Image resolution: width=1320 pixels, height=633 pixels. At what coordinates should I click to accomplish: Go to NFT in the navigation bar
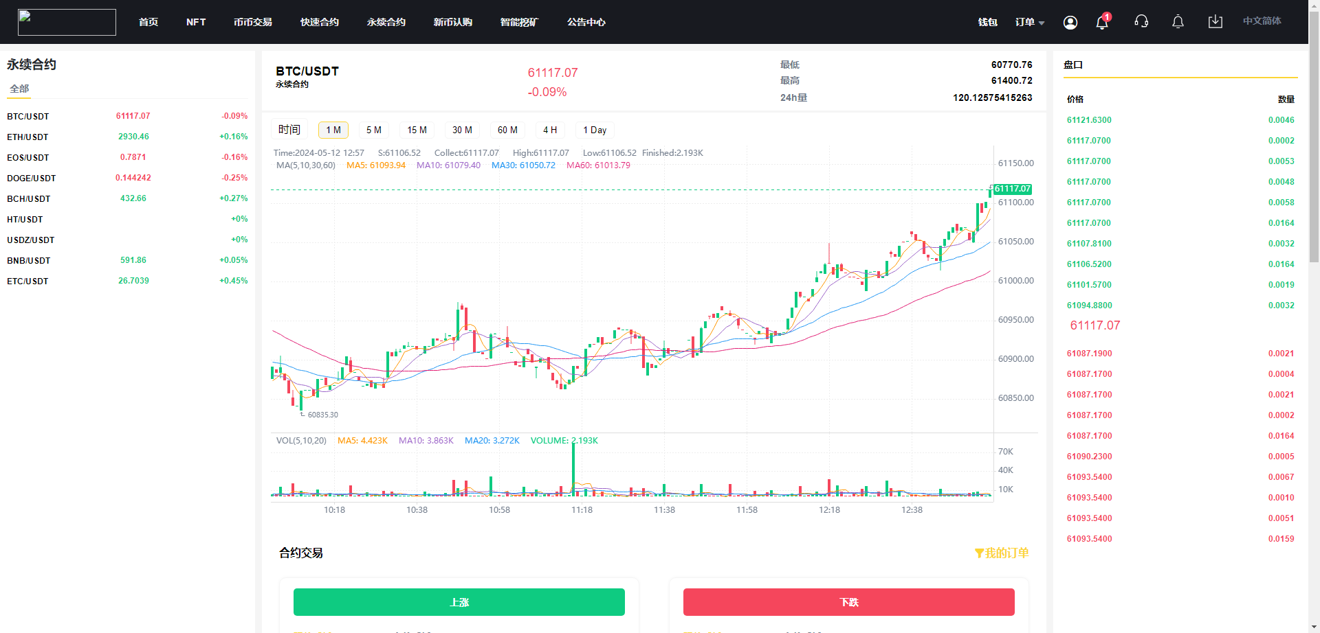pyautogui.click(x=196, y=22)
